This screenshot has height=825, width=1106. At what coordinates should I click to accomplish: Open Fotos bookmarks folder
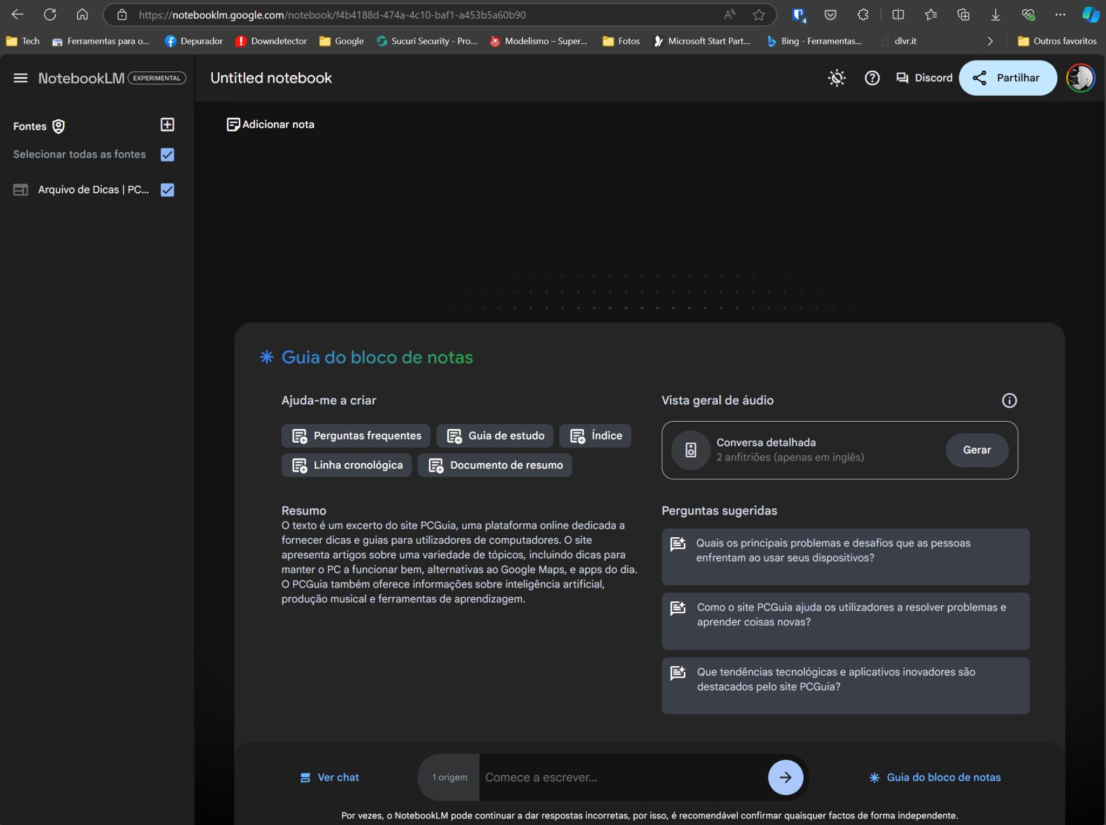coord(621,41)
